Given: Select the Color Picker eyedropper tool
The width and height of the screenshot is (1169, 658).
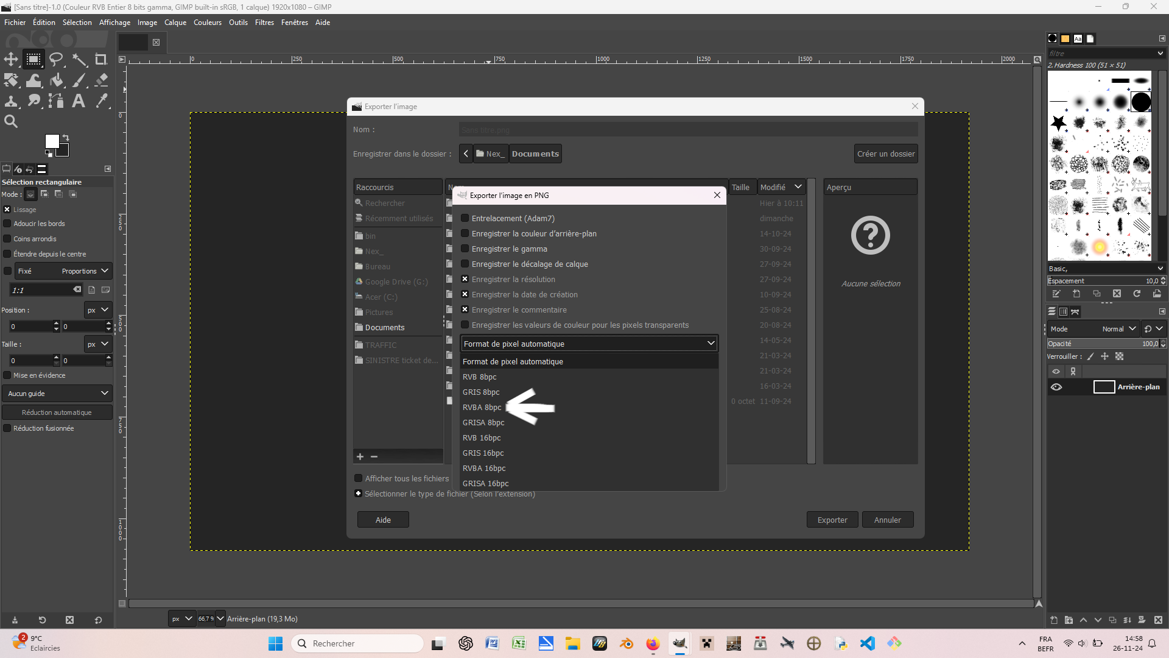Looking at the screenshot, I should point(102,101).
